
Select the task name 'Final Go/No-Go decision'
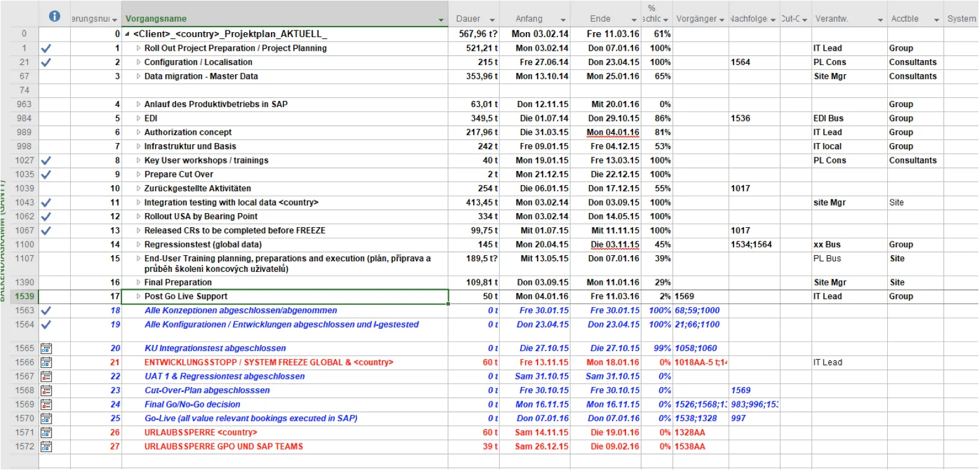192,405
